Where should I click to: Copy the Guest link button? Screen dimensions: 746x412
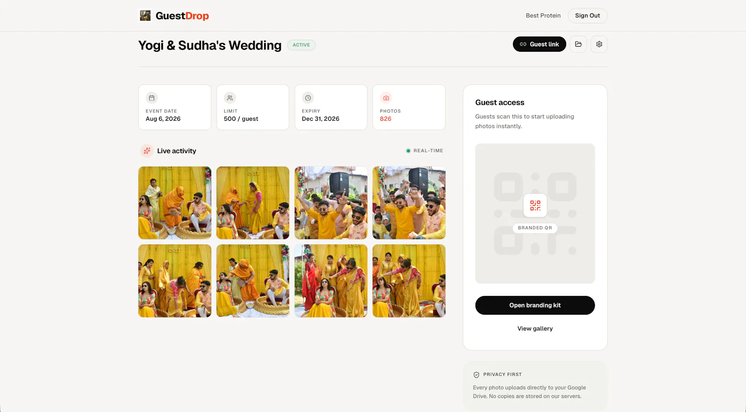tap(539, 44)
